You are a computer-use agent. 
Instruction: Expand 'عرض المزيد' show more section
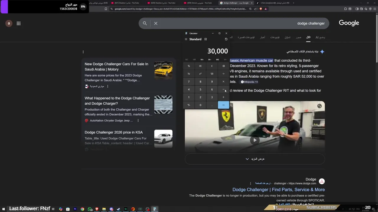click(255, 159)
